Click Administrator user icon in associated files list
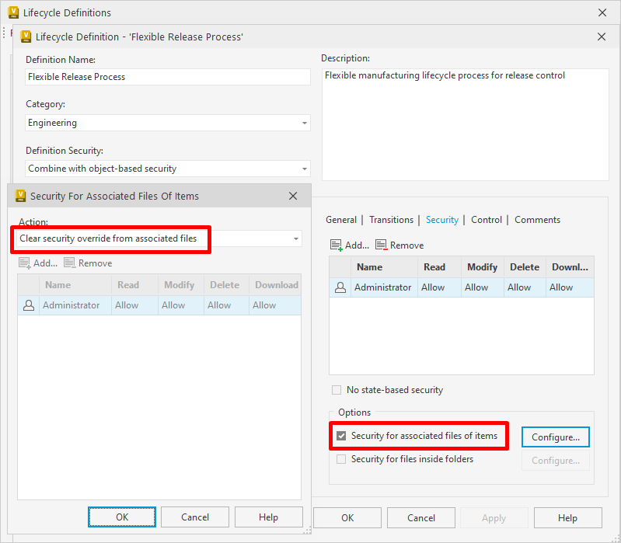This screenshot has width=621, height=543. tap(29, 305)
